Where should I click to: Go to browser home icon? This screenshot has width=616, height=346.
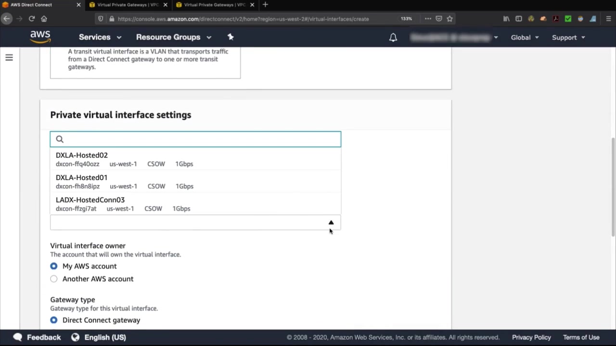[44, 19]
